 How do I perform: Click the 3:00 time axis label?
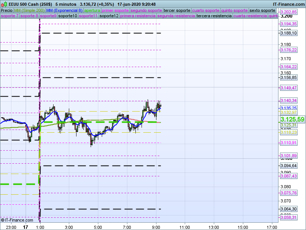point(69,227)
